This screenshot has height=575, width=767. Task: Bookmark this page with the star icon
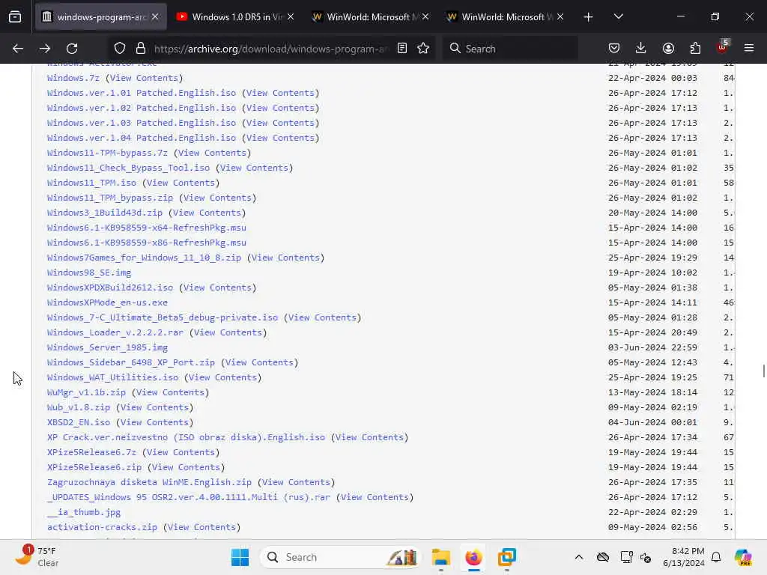(424, 49)
